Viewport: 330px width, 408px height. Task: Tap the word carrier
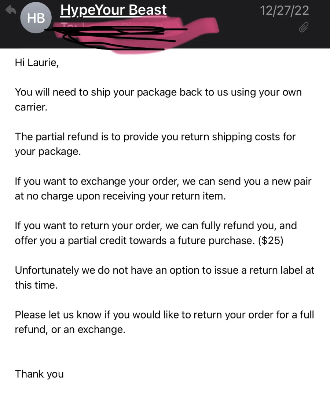click(31, 107)
